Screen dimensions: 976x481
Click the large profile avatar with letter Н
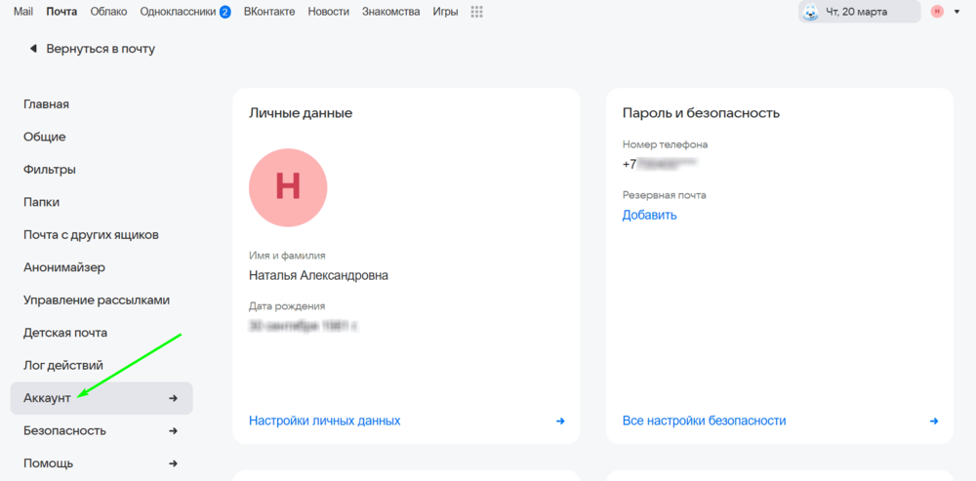click(x=288, y=187)
